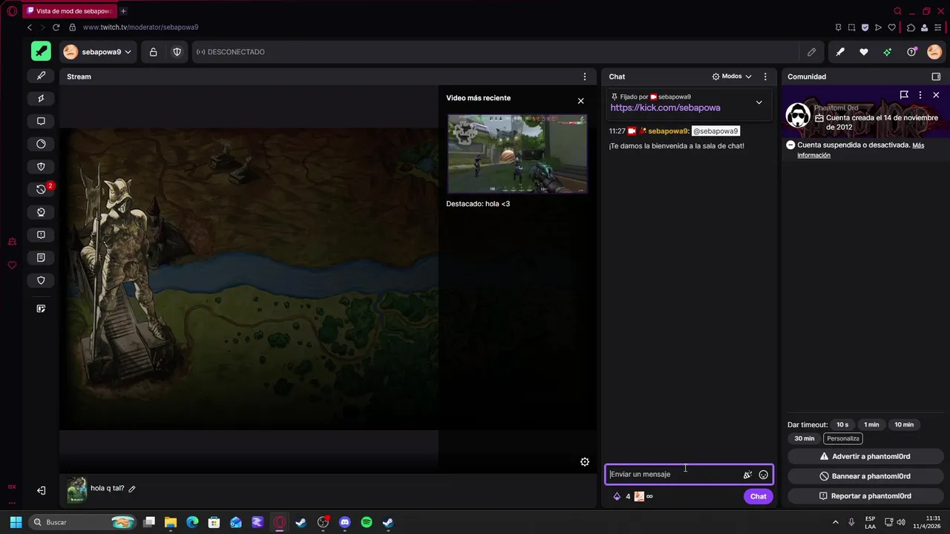Click the exit Mod View arrow icon
The height and width of the screenshot is (534, 950).
(41, 490)
